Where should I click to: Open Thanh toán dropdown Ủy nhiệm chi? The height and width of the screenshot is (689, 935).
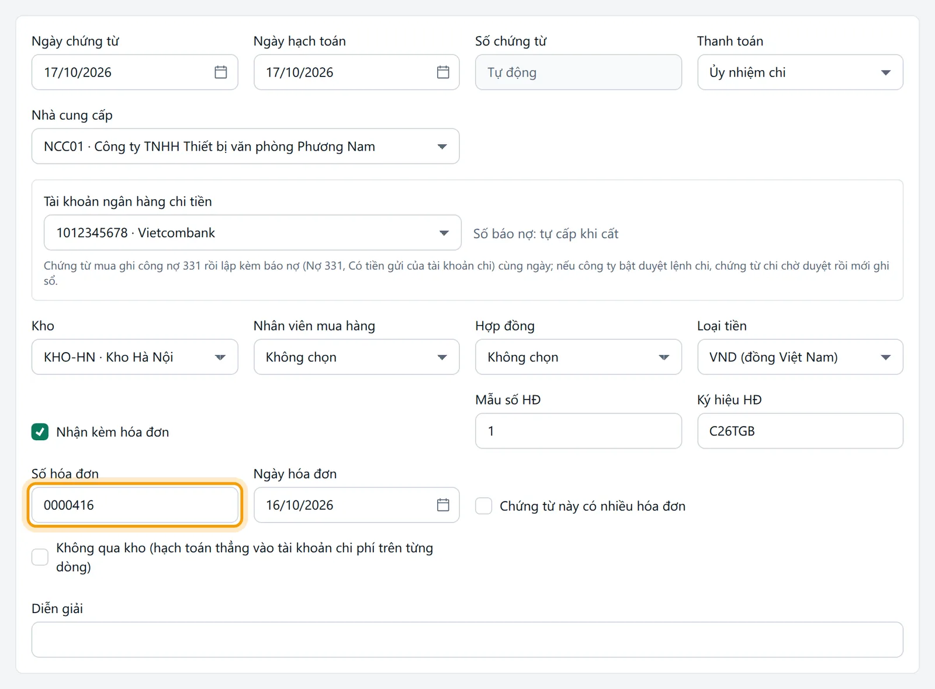tap(800, 72)
